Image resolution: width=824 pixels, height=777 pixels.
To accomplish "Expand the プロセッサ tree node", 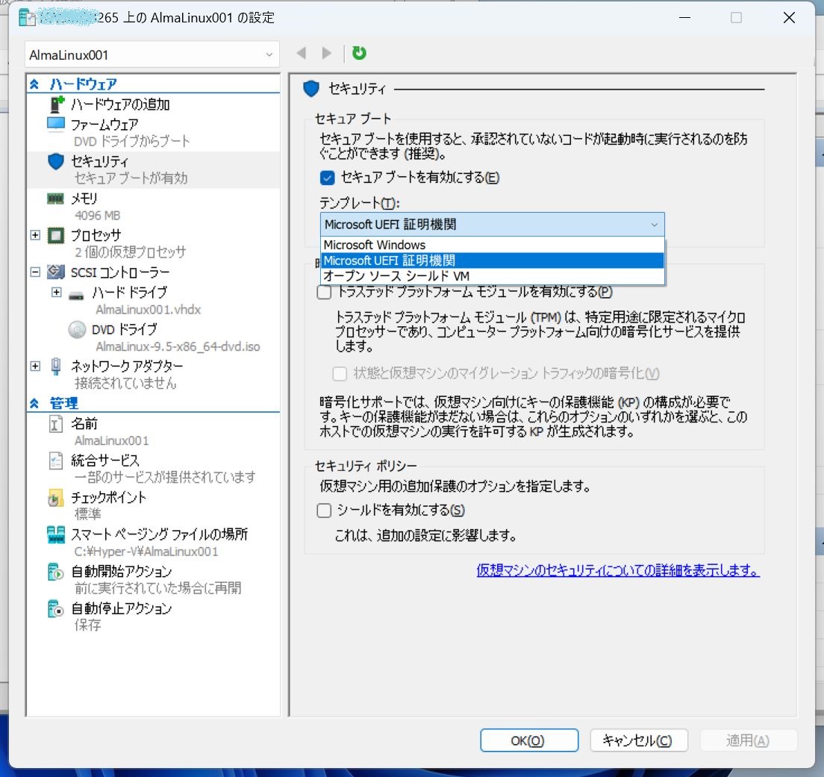I will (35, 235).
